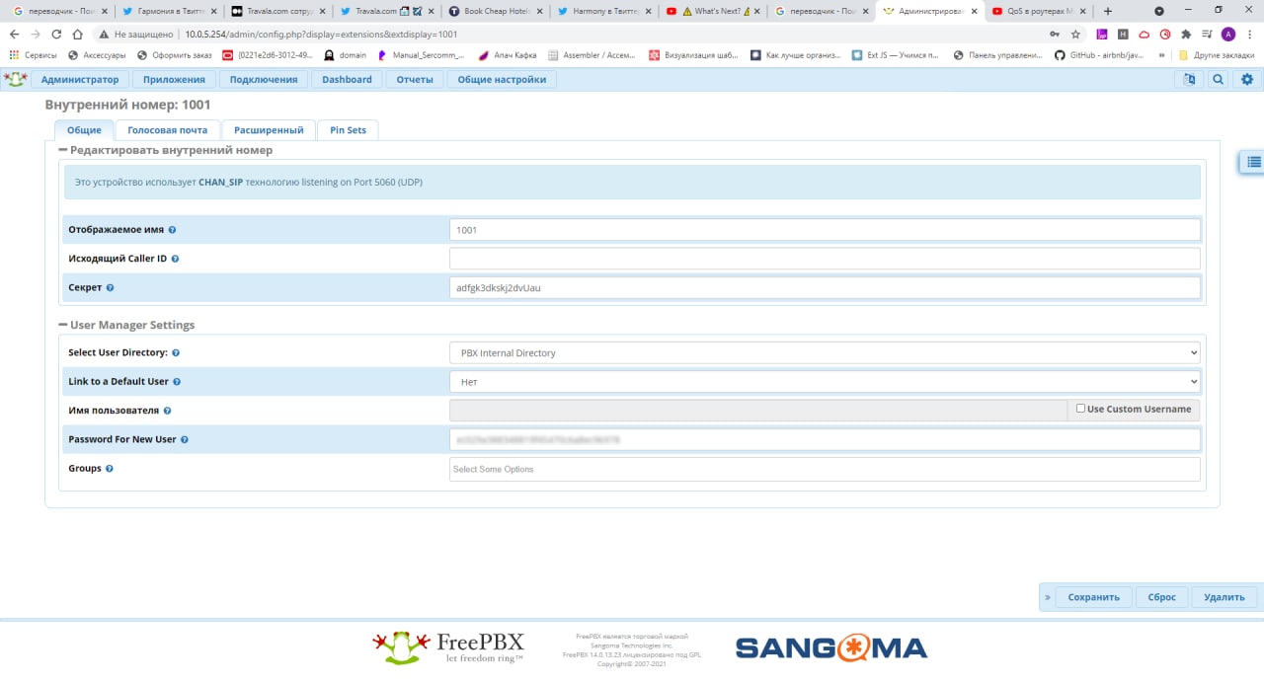The width and height of the screenshot is (1264, 684).
Task: Open the Приложения menu
Action: [x=174, y=80]
